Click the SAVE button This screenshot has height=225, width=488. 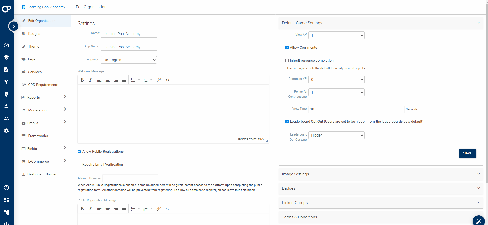coord(468,153)
